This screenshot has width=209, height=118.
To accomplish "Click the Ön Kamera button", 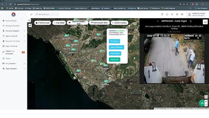I will pos(114,41).
